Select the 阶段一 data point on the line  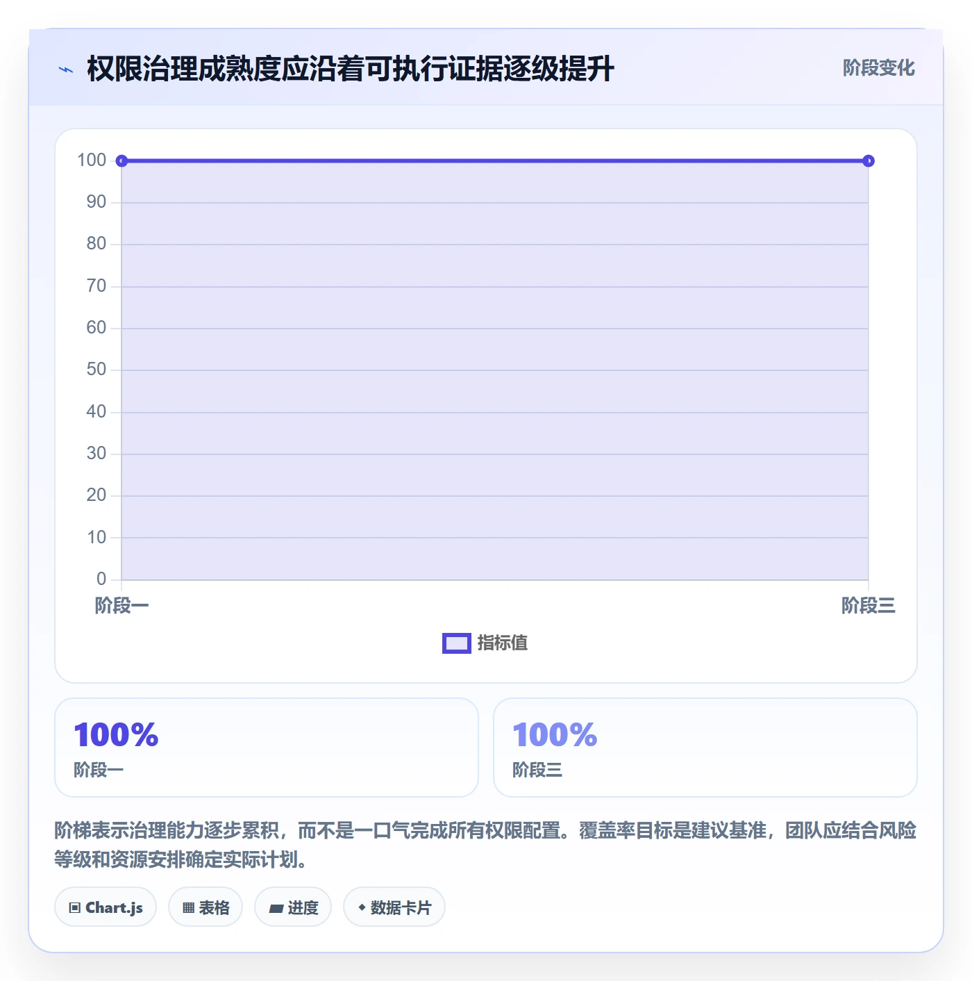click(x=121, y=161)
